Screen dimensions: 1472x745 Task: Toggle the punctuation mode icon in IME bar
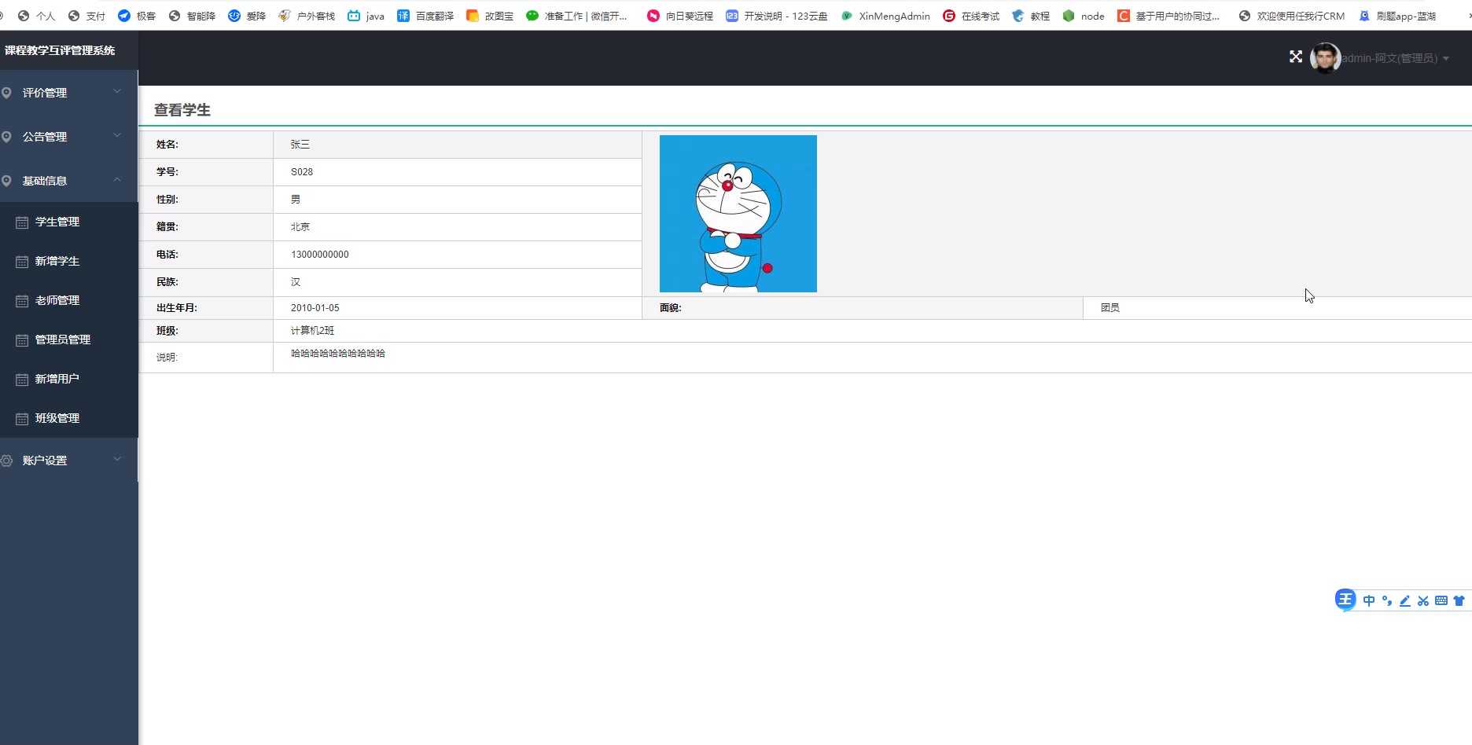tap(1387, 600)
